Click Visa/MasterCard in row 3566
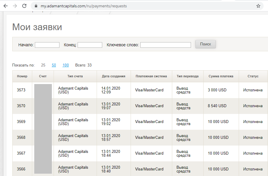 [149, 169]
